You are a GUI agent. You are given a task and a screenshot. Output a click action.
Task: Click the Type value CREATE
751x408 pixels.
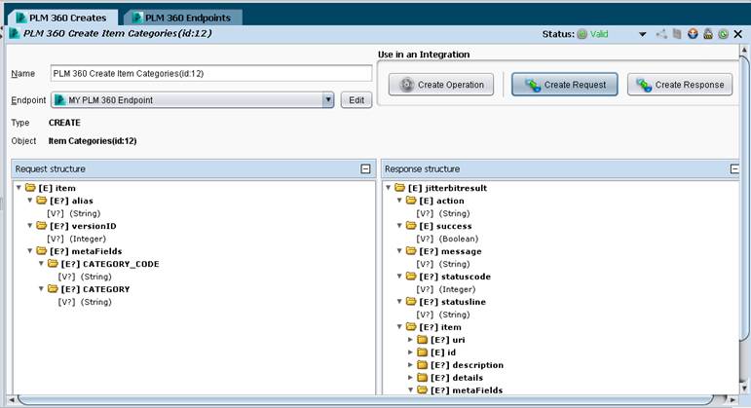pyautogui.click(x=64, y=123)
